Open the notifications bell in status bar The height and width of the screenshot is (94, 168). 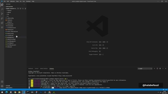(x=166, y=90)
